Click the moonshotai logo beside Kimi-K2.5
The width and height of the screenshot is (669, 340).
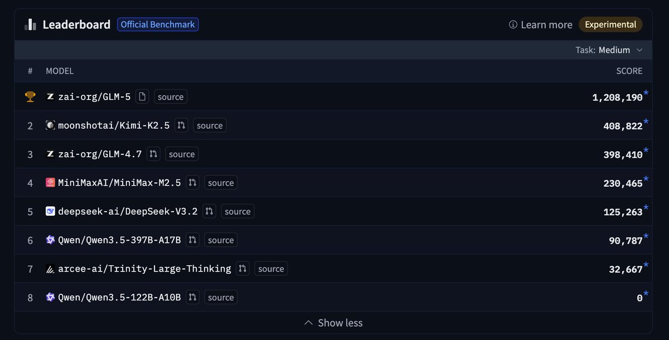pyautogui.click(x=50, y=125)
